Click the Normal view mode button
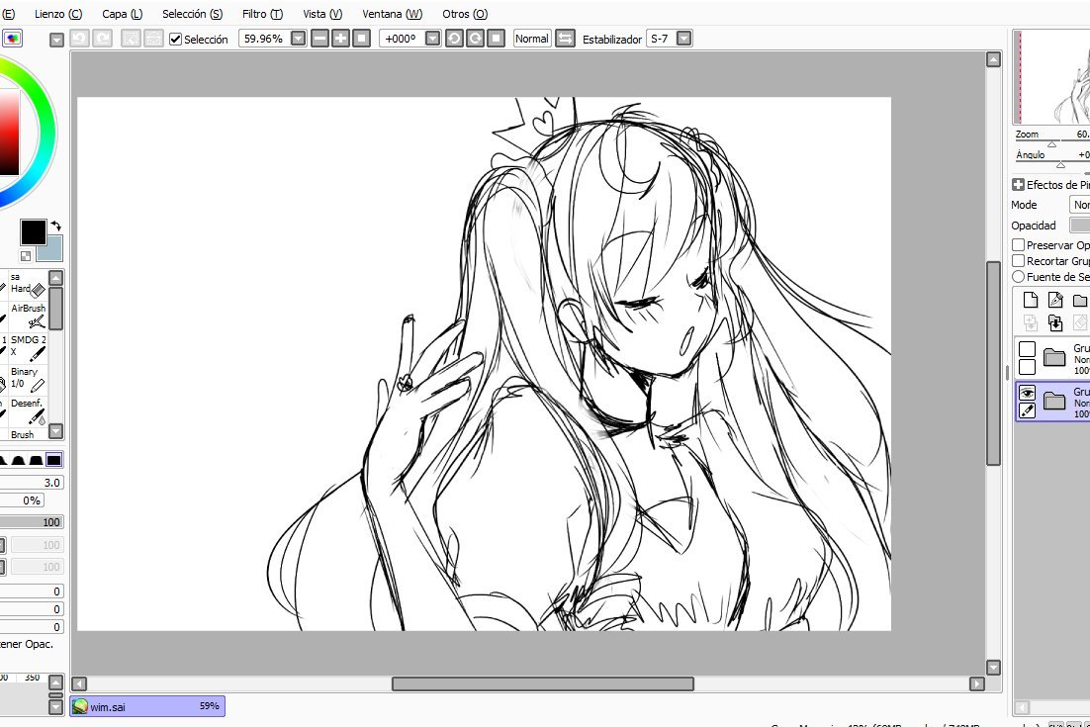This screenshot has height=727, width=1090. [x=532, y=39]
